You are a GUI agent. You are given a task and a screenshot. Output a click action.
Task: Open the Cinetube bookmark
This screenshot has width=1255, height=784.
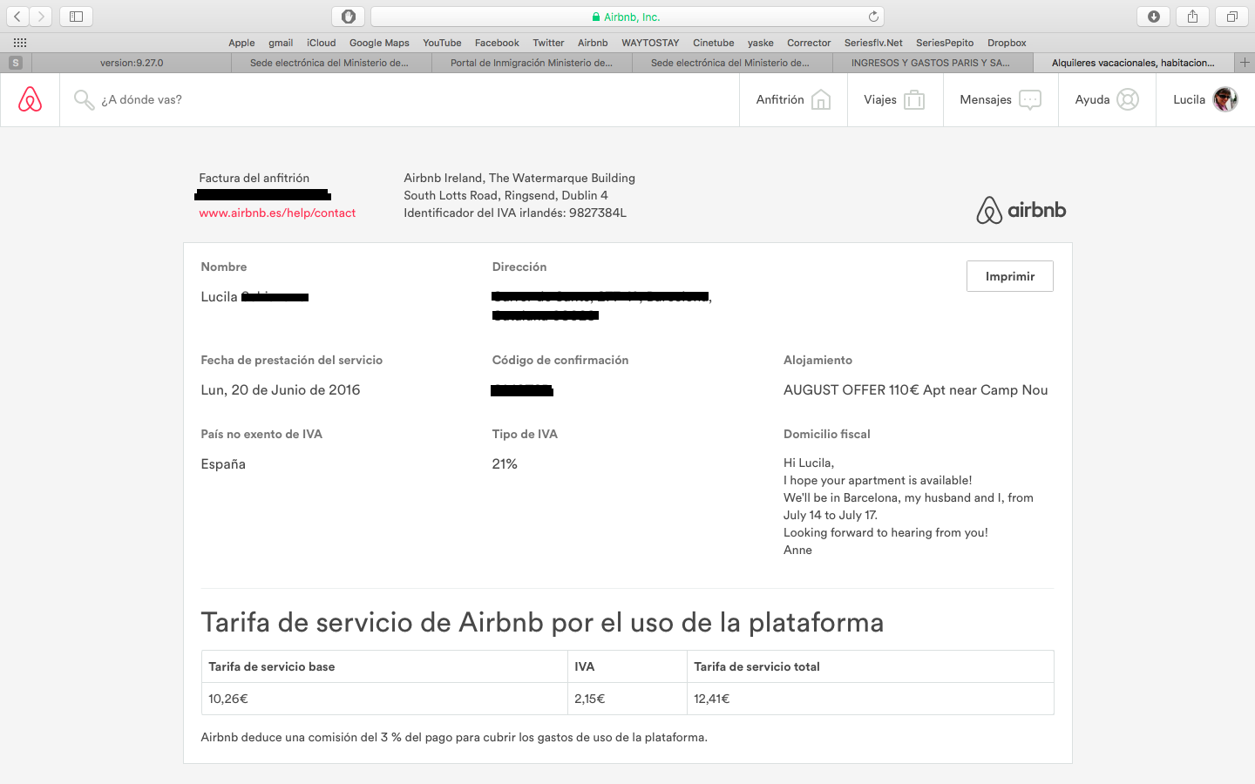click(714, 43)
